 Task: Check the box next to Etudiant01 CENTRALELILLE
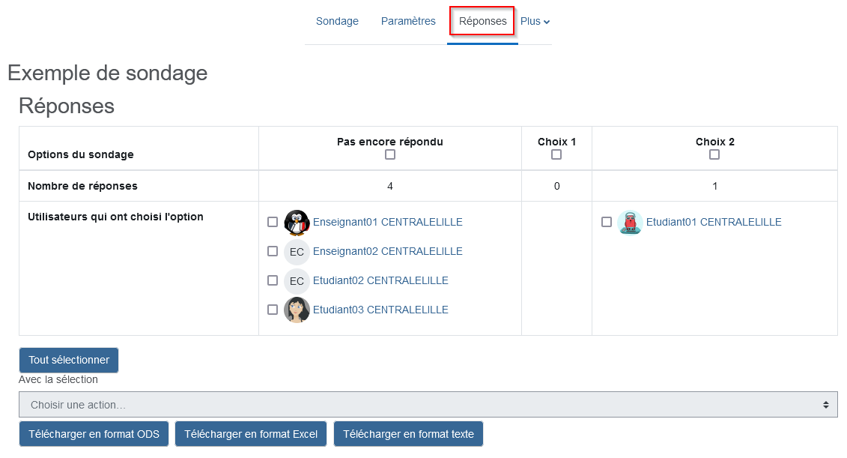[607, 222]
